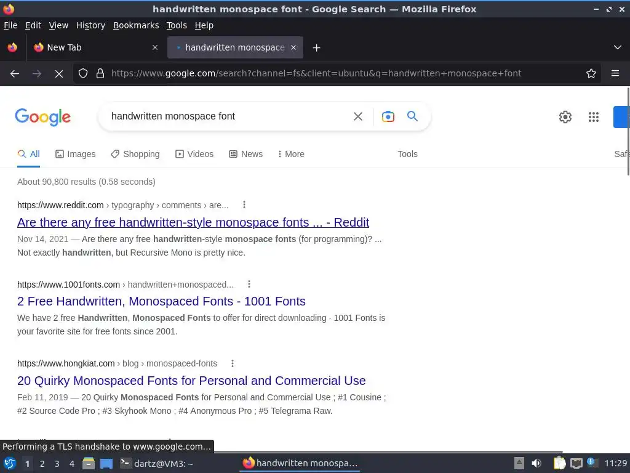This screenshot has width=630, height=473.
Task: Open the dartz@VM3 terminal task
Action: tap(157, 463)
